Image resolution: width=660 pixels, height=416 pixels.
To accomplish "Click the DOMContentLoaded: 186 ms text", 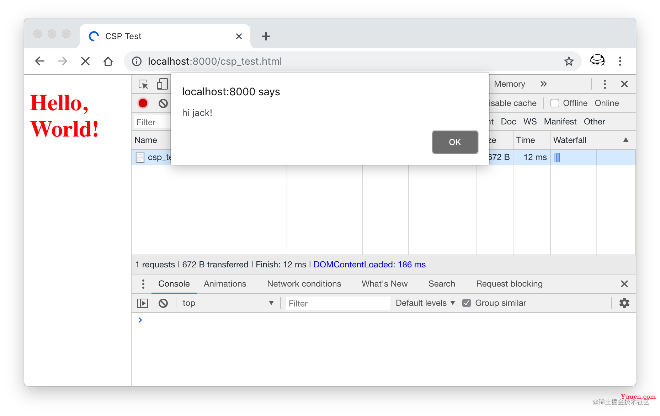I will [369, 265].
